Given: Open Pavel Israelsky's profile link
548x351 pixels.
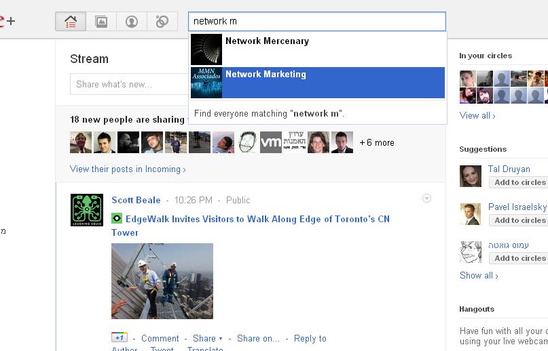Looking at the screenshot, I should tap(517, 207).
